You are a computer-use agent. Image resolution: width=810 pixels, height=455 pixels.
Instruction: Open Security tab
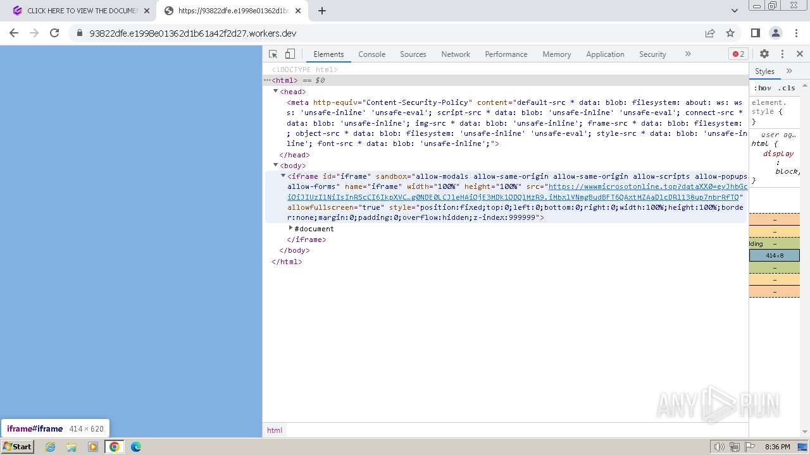[x=652, y=54]
